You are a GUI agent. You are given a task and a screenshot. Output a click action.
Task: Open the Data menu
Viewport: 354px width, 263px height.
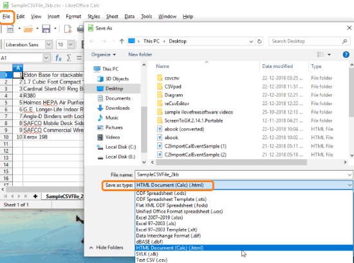[x=129, y=17]
